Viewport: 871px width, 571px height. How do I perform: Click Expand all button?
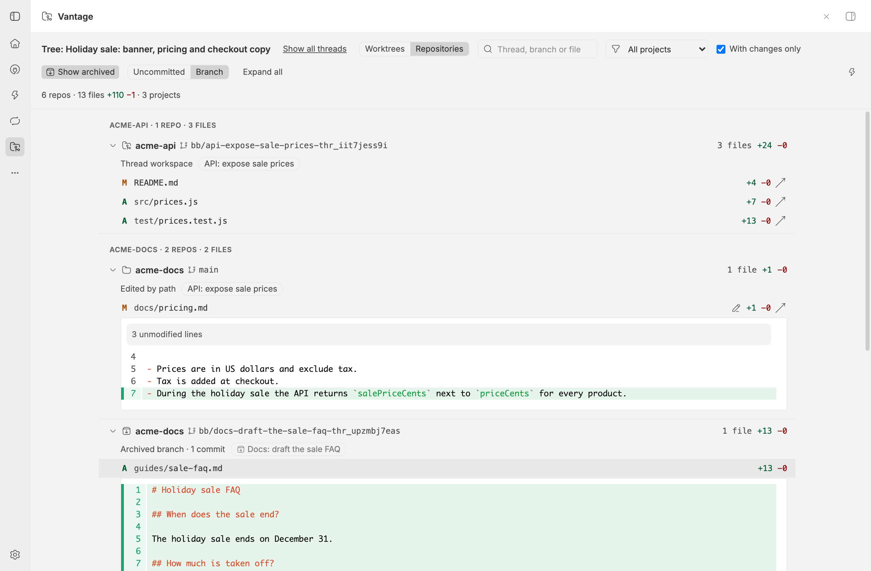click(262, 72)
